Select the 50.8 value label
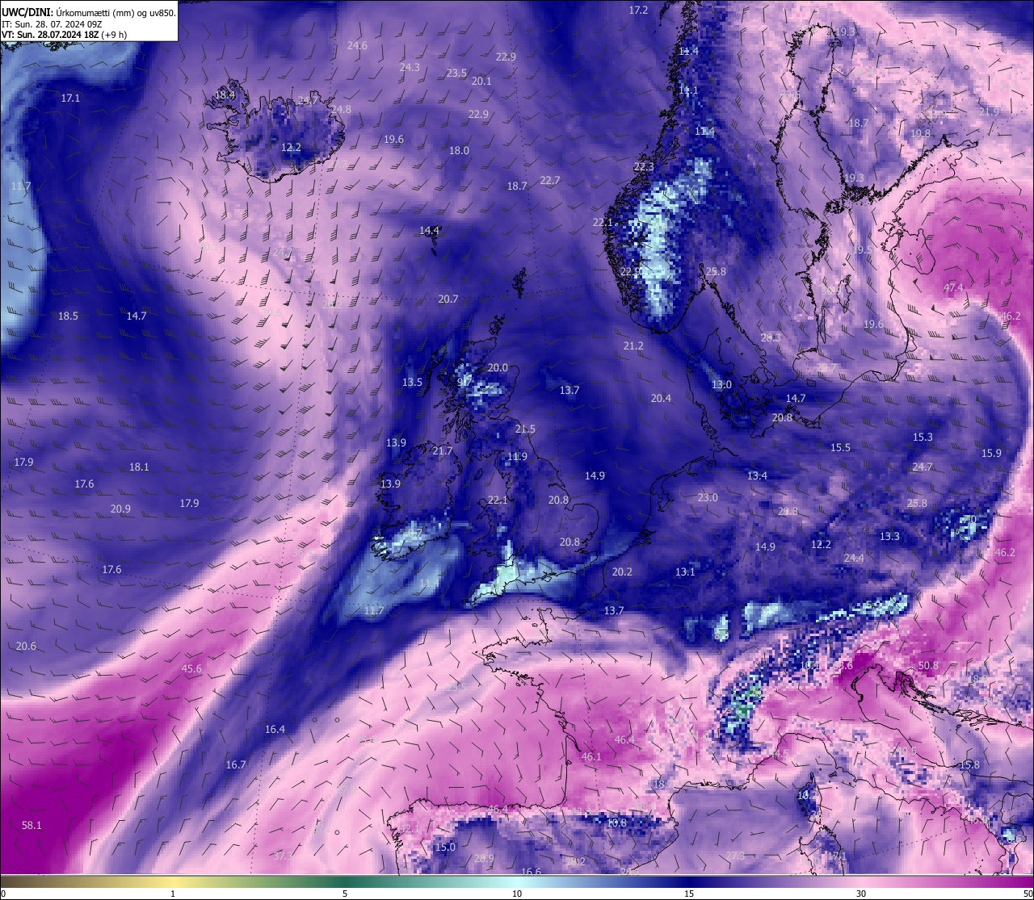This screenshot has height=900, width=1034. click(929, 666)
